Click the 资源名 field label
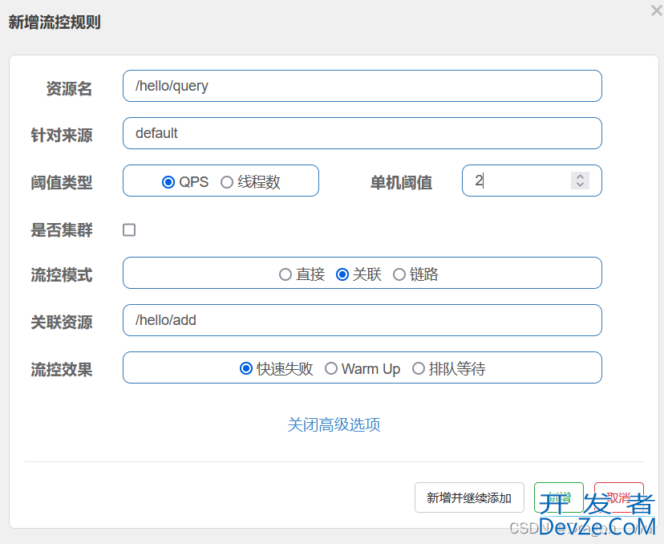Image resolution: width=664 pixels, height=544 pixels. click(x=69, y=88)
